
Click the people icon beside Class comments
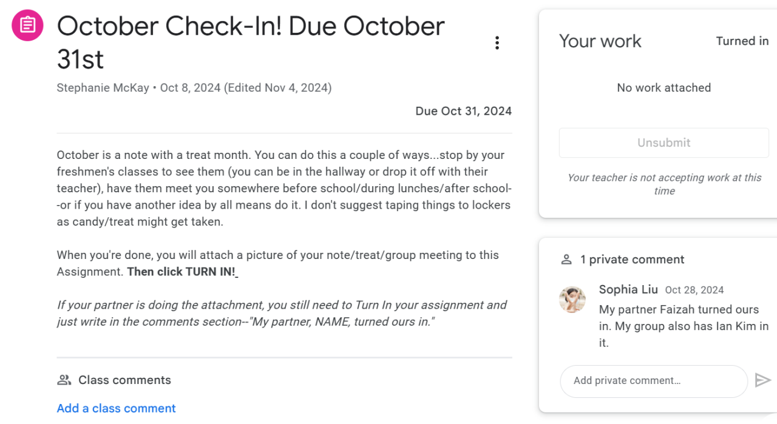[64, 380]
